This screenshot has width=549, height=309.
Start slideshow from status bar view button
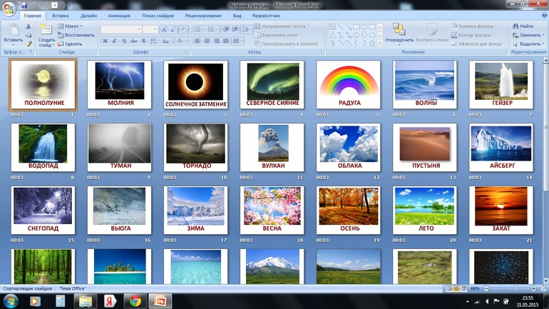(462, 288)
